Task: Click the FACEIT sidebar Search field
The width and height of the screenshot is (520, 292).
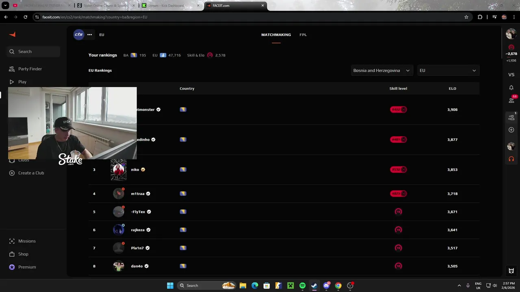Action: click(x=33, y=52)
